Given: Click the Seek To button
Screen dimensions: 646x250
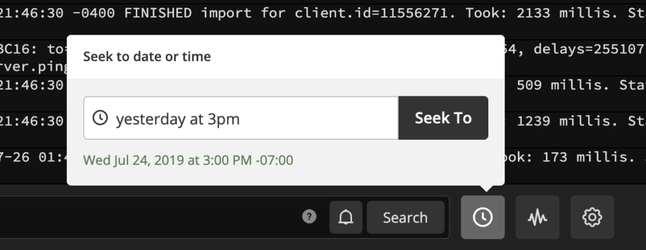Looking at the screenshot, I should click(443, 118).
